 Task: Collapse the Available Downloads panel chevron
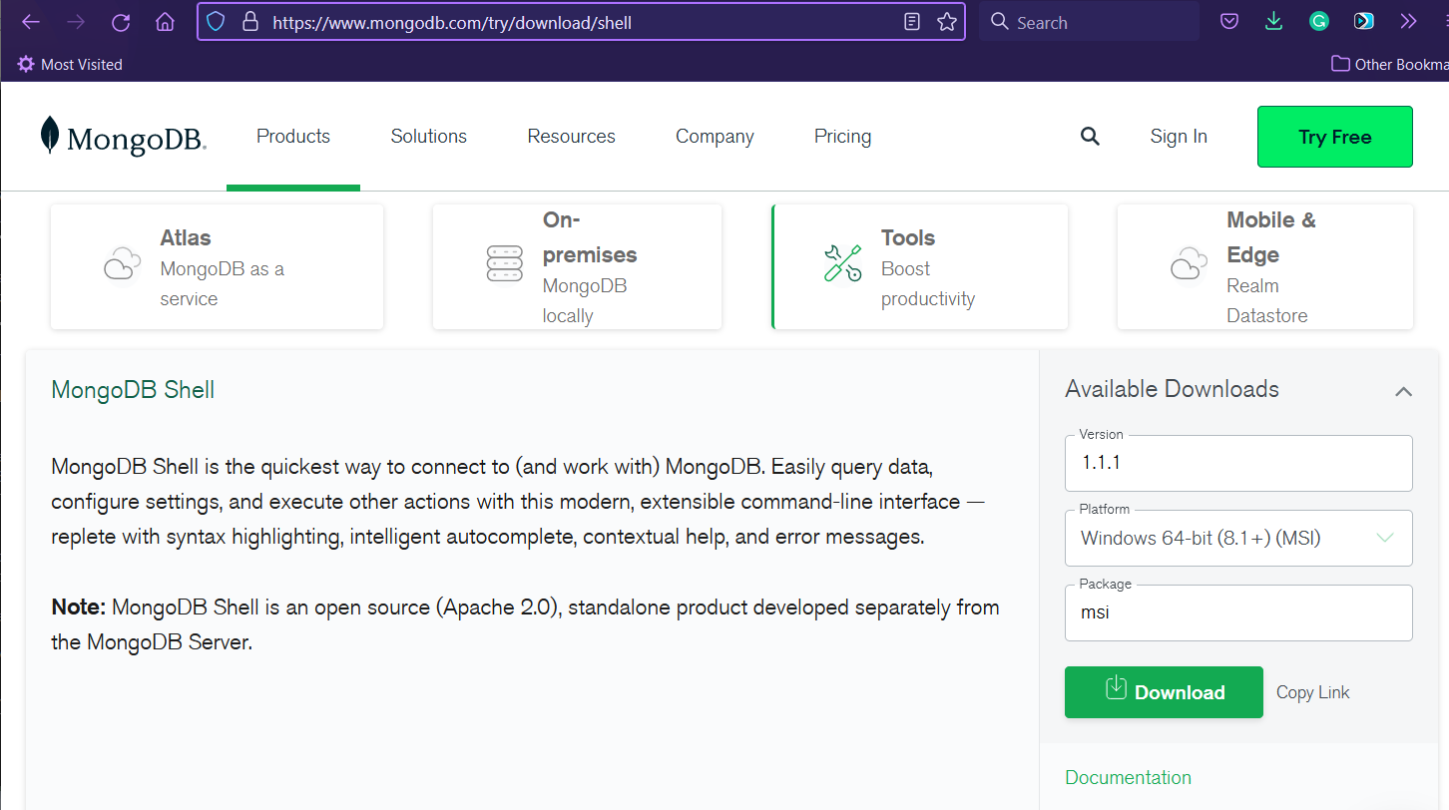coord(1403,391)
